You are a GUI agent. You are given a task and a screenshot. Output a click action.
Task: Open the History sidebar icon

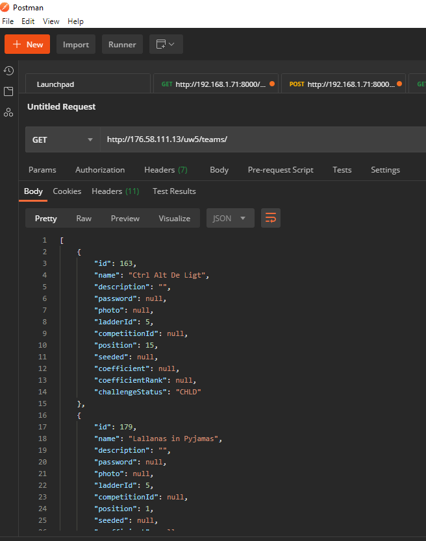[8, 71]
